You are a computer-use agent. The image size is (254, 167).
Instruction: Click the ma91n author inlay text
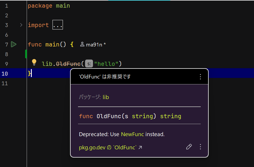click(94, 45)
